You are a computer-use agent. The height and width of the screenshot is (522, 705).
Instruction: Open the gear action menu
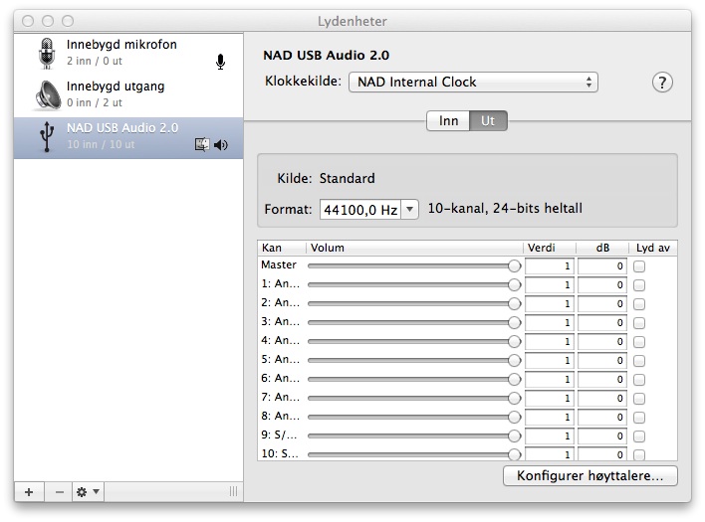tap(87, 491)
